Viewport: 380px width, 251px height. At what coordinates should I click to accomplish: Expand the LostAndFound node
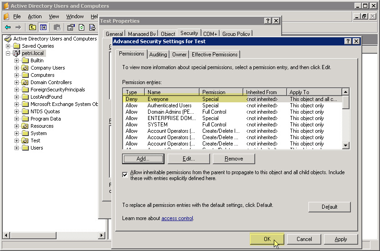(16, 97)
